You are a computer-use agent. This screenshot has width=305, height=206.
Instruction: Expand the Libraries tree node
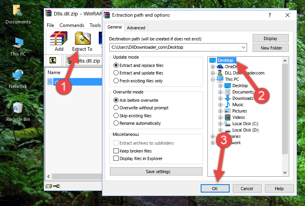(213, 136)
